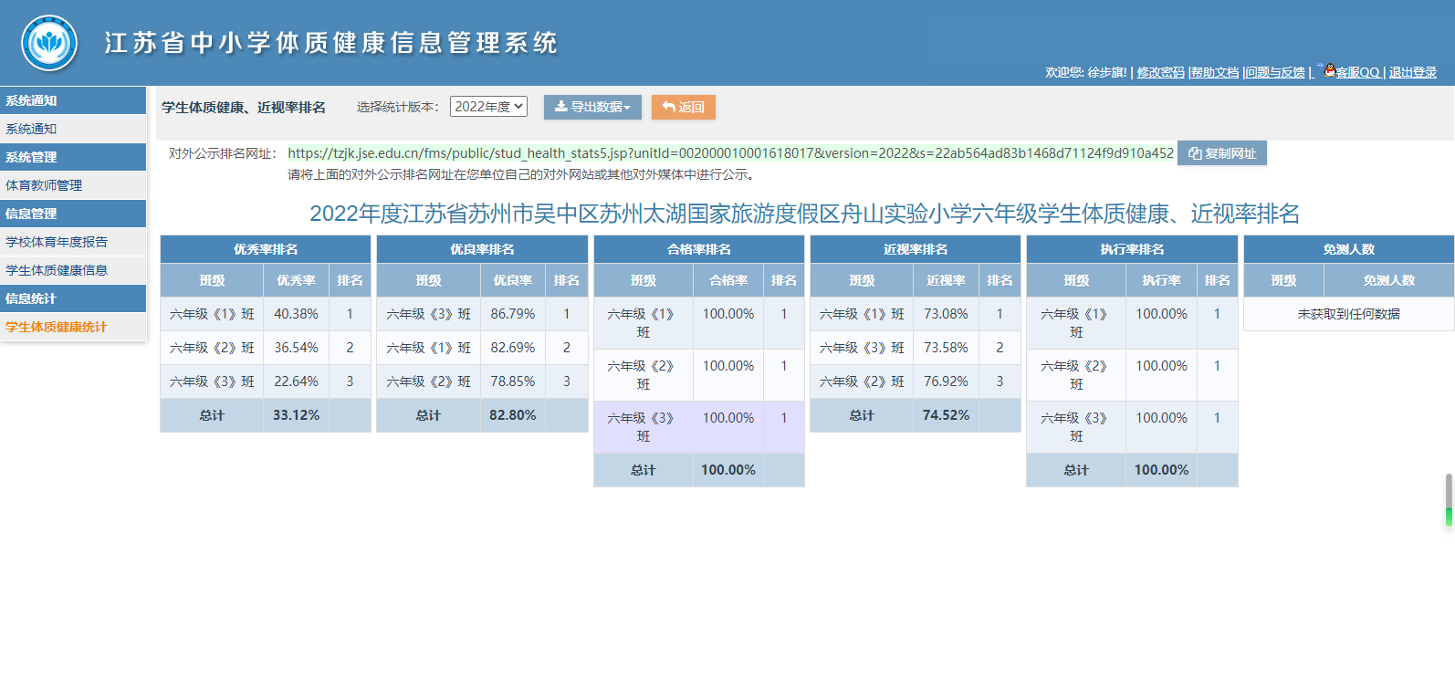Viewport: 1455px width, 690px height.
Task: Click the 信息管理 sidebar section header
Action: tap(73, 214)
